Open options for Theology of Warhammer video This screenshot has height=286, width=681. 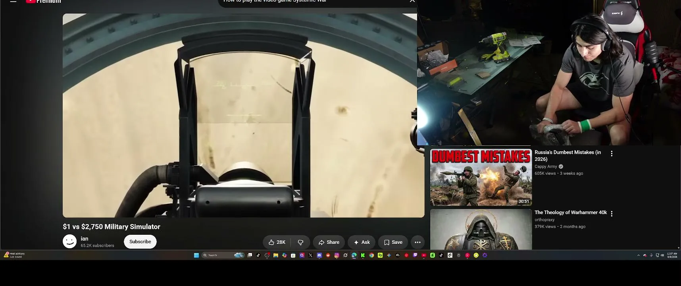pyautogui.click(x=612, y=214)
